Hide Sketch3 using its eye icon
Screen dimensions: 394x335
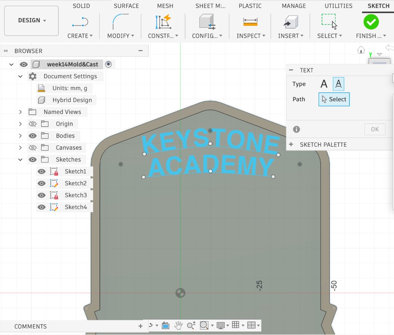42,195
